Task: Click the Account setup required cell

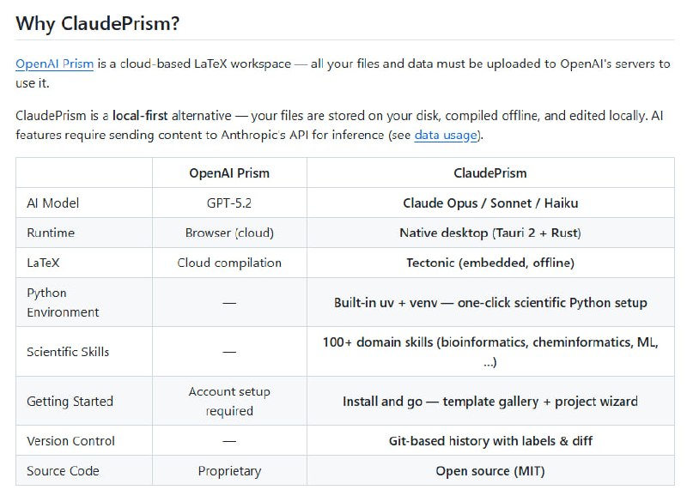Action: [229, 401]
